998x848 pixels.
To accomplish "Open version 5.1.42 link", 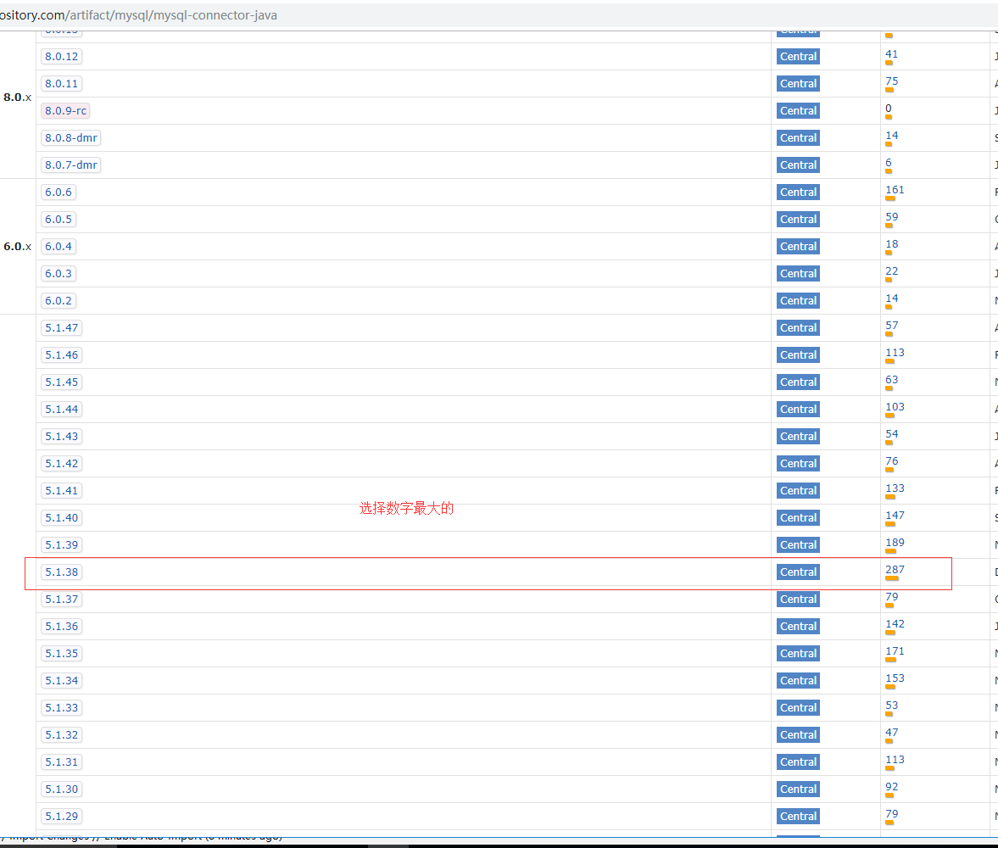I will [x=62, y=464].
